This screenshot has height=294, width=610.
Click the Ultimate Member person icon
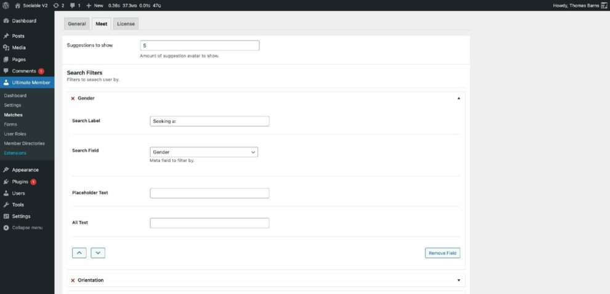[x=6, y=83]
